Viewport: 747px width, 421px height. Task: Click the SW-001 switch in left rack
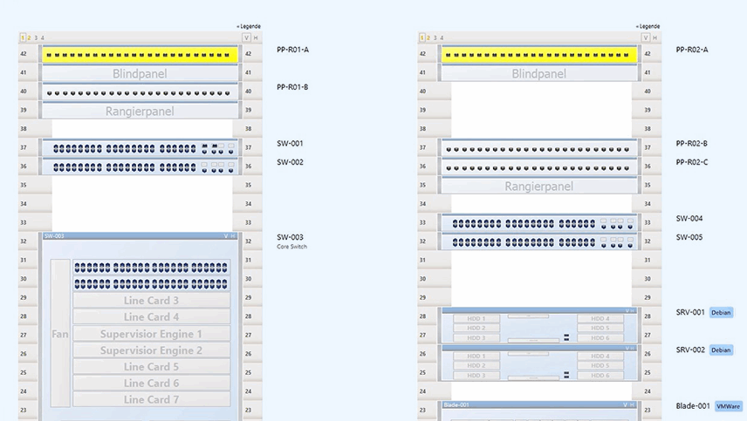(x=140, y=148)
